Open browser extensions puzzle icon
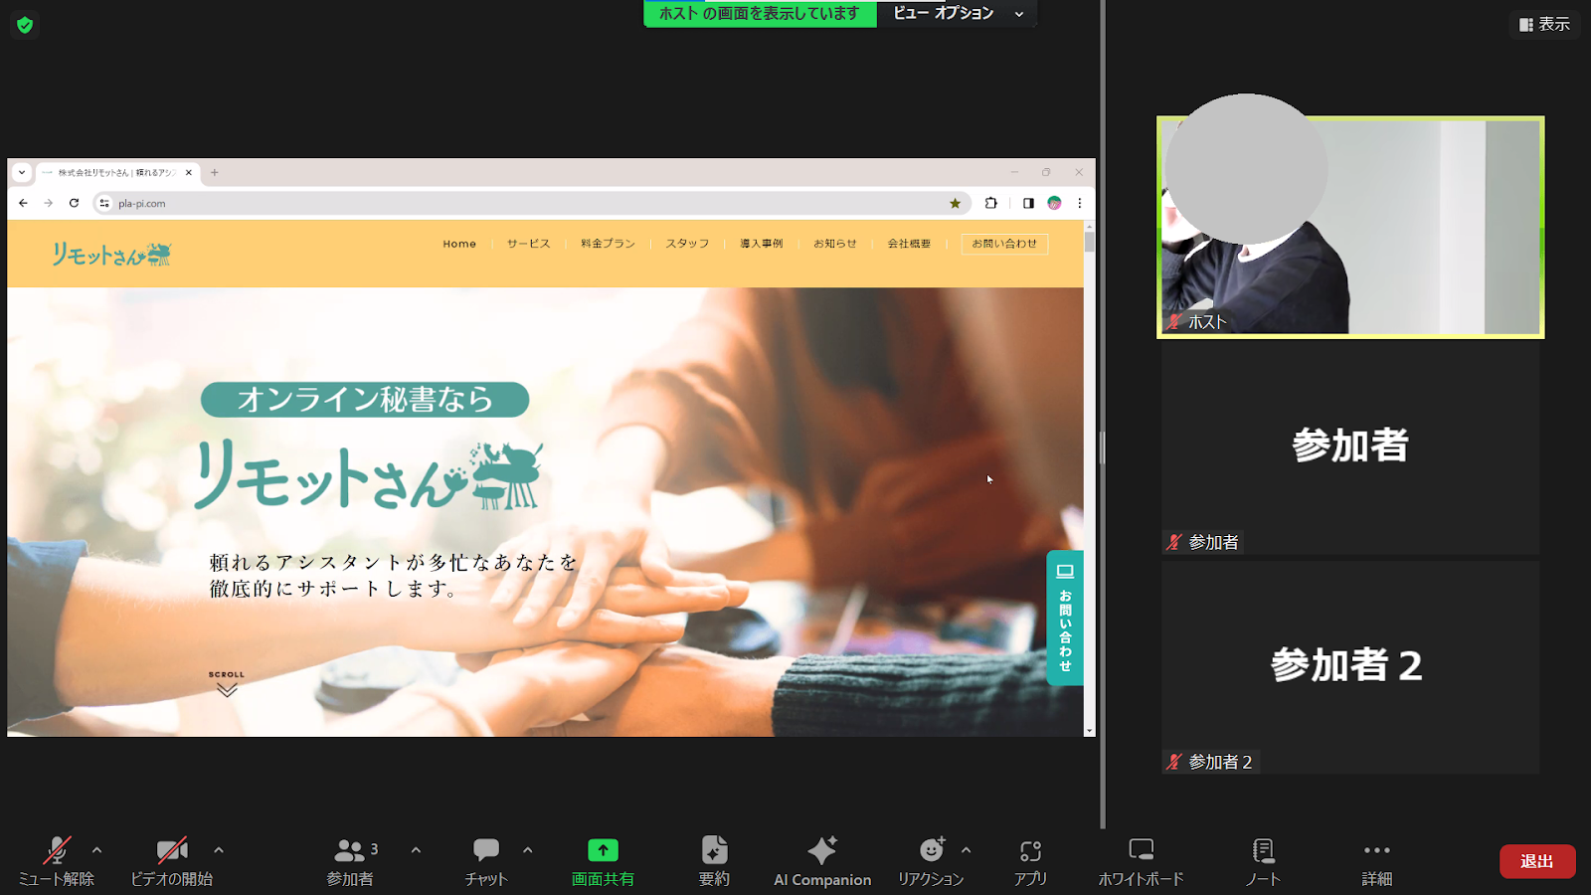Viewport: 1591px width, 895px height. coord(990,203)
